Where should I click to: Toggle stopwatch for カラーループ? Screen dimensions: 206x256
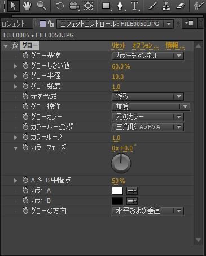[x=25, y=137]
